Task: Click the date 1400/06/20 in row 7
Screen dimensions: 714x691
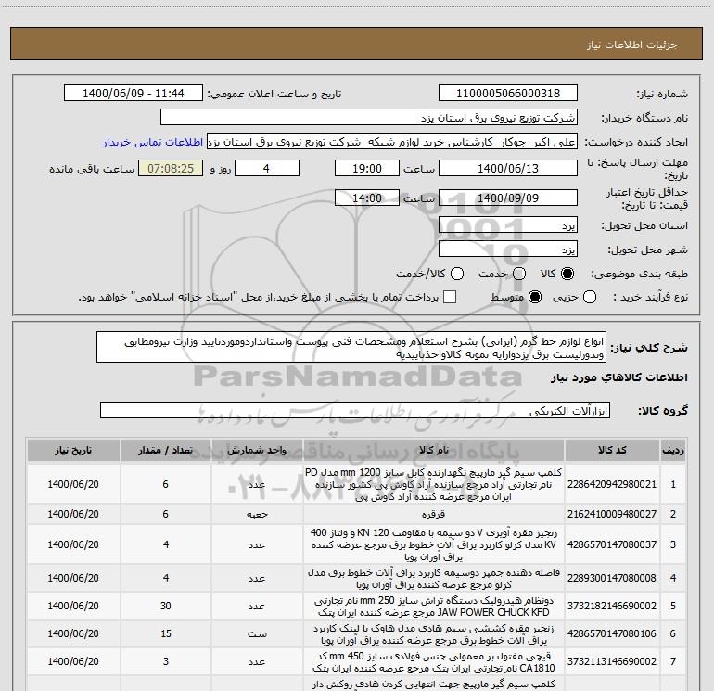Action: [73, 661]
